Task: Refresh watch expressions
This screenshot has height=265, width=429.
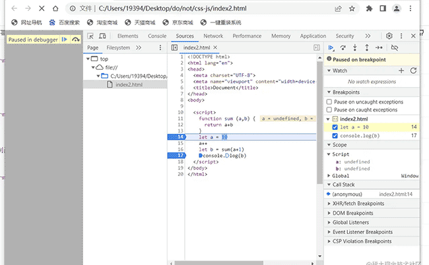Action: (x=413, y=71)
